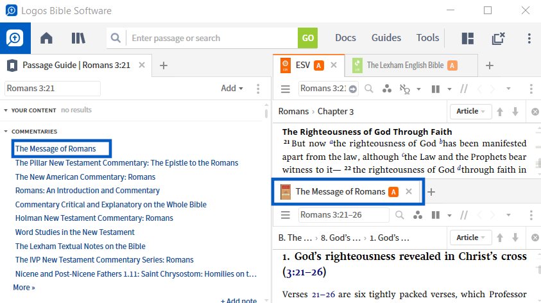Screen dimensions: 541x303
Task: Click double-slash icon in Message of Romans
Action: click(464, 215)
